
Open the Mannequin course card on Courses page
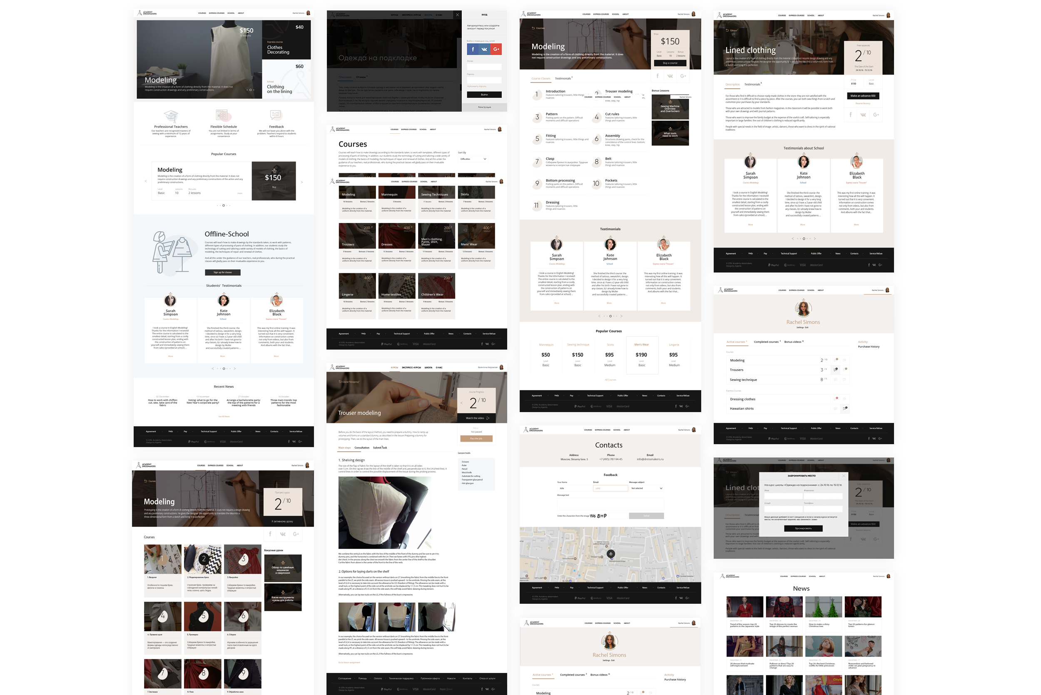coord(397,202)
